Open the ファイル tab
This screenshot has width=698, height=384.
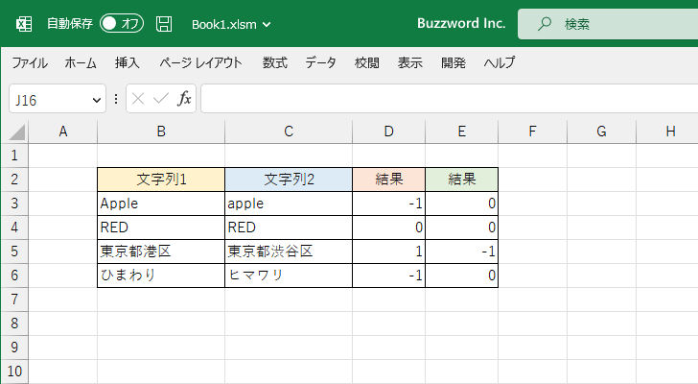pyautogui.click(x=30, y=62)
